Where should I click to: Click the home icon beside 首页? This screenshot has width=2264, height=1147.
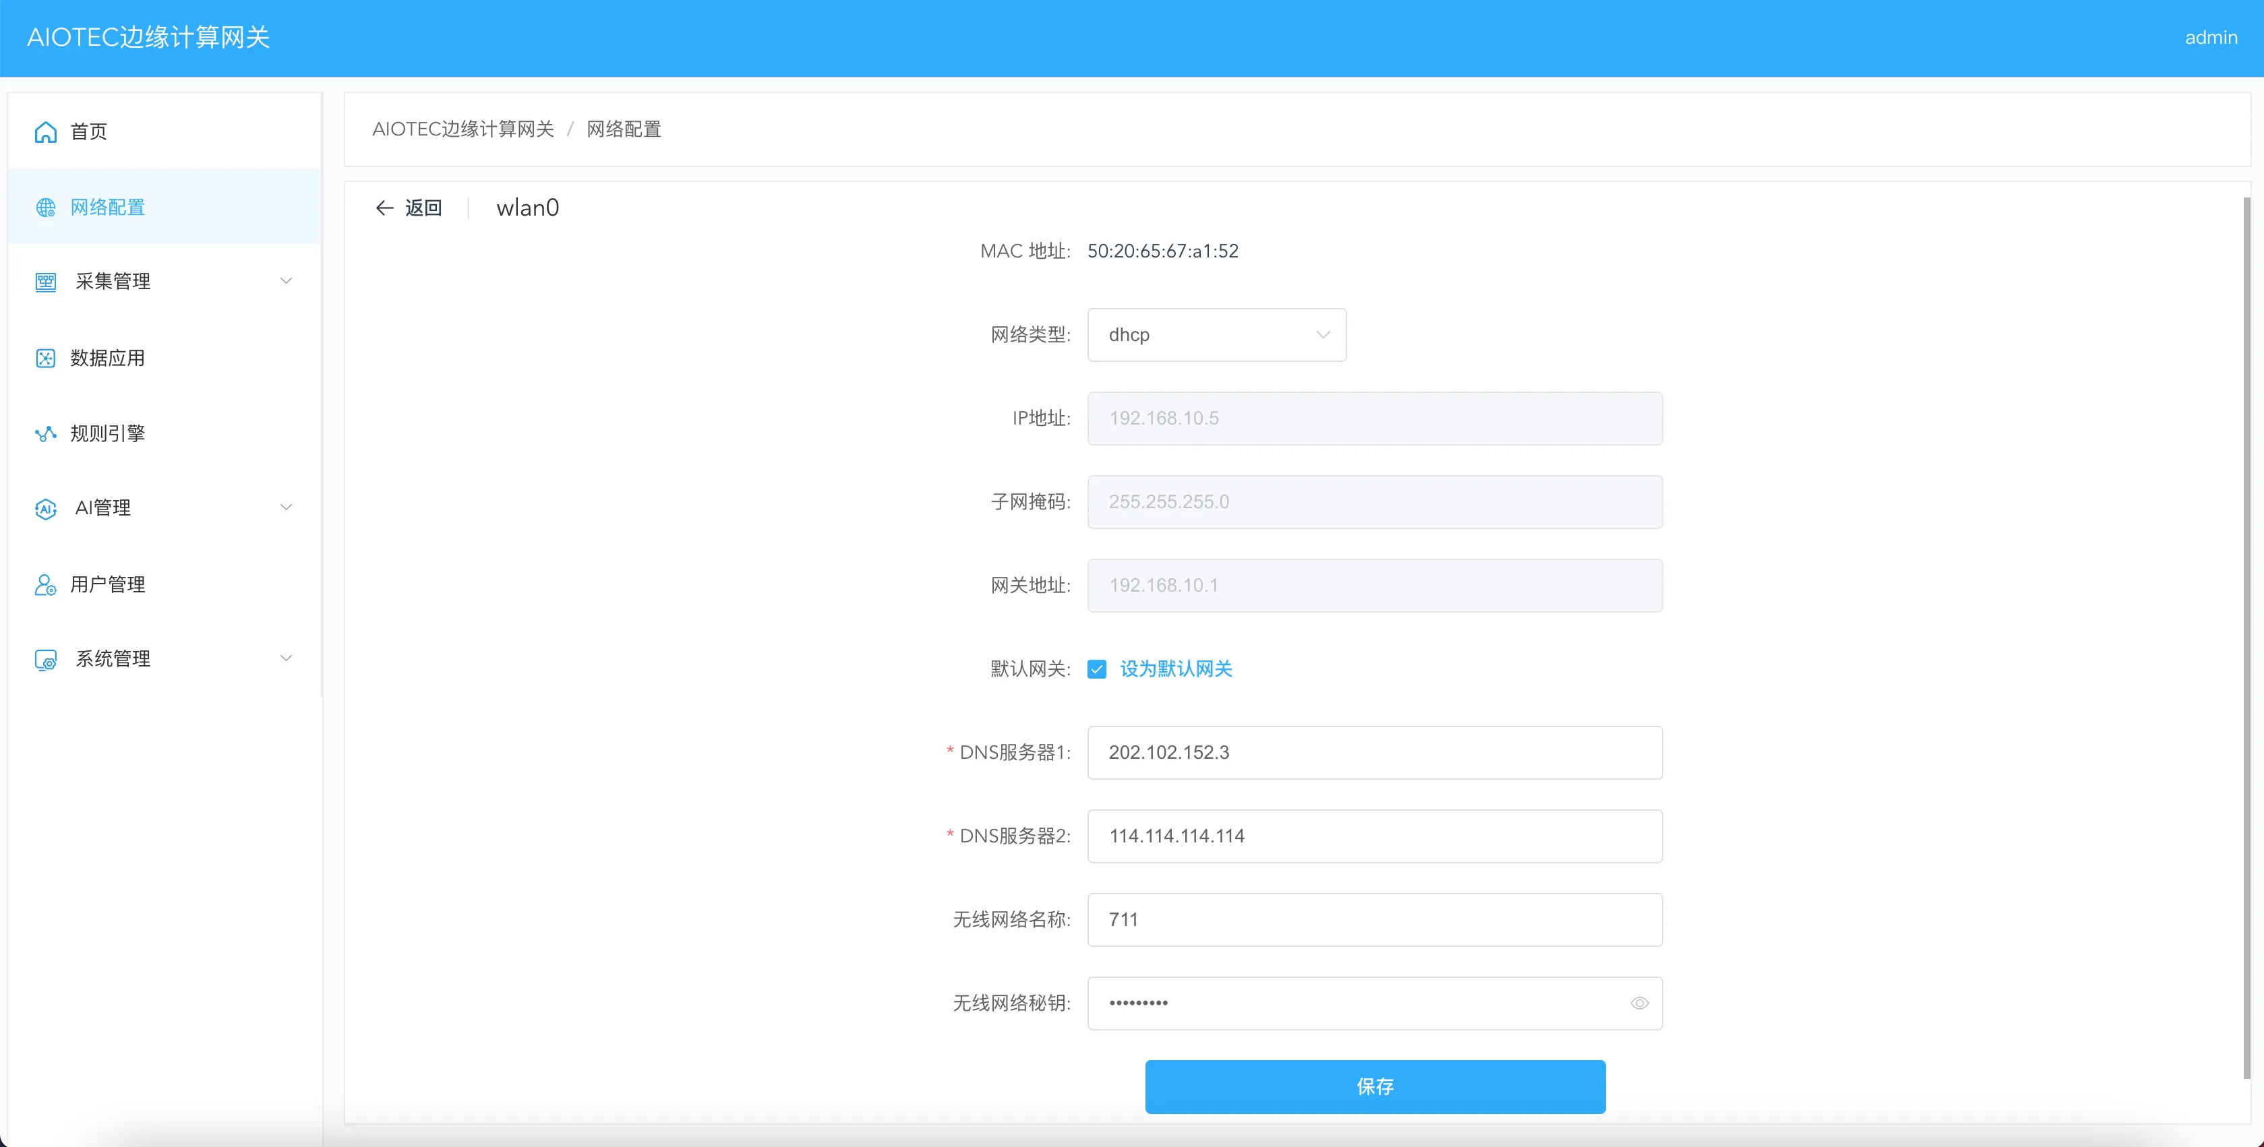click(46, 131)
